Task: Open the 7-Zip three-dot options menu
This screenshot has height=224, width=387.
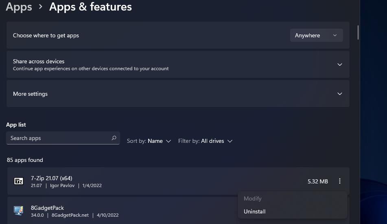Action: click(x=340, y=181)
